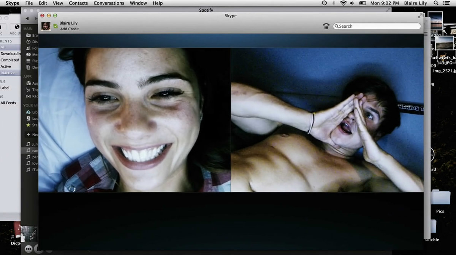Image resolution: width=456 pixels, height=255 pixels.
Task: Click the Time Machine clock icon
Action: coord(324,3)
